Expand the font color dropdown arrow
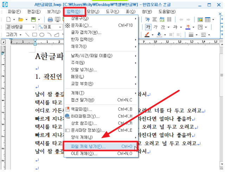 [193, 27]
